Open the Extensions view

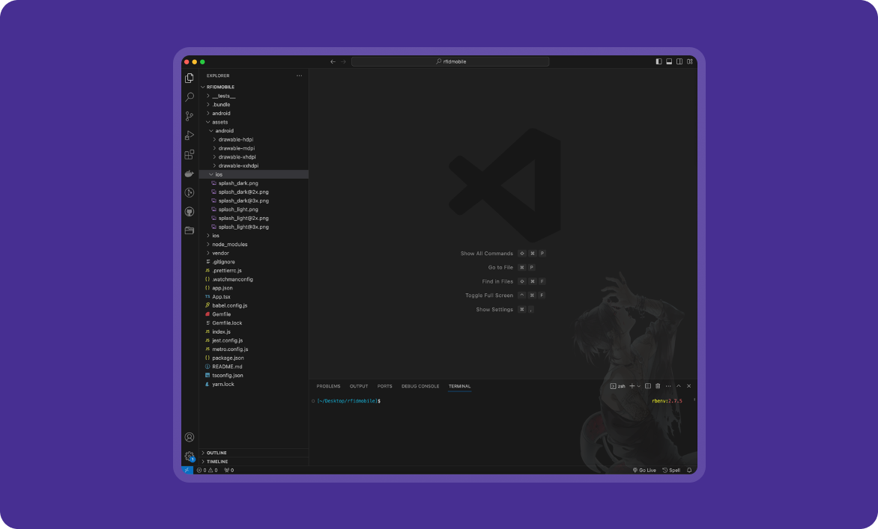coord(190,155)
